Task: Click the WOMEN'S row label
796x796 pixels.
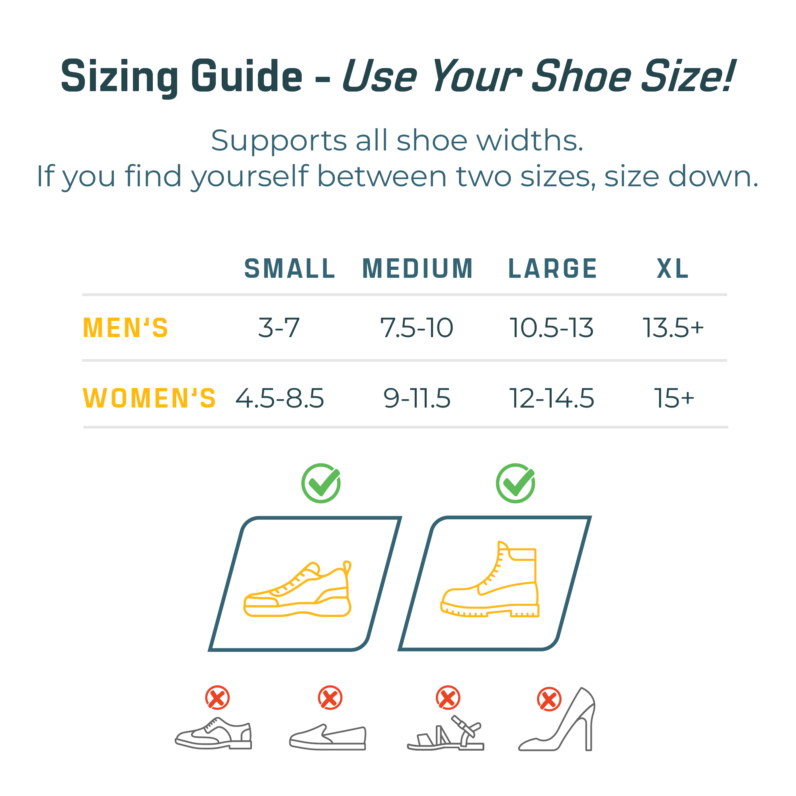Action: [150, 398]
